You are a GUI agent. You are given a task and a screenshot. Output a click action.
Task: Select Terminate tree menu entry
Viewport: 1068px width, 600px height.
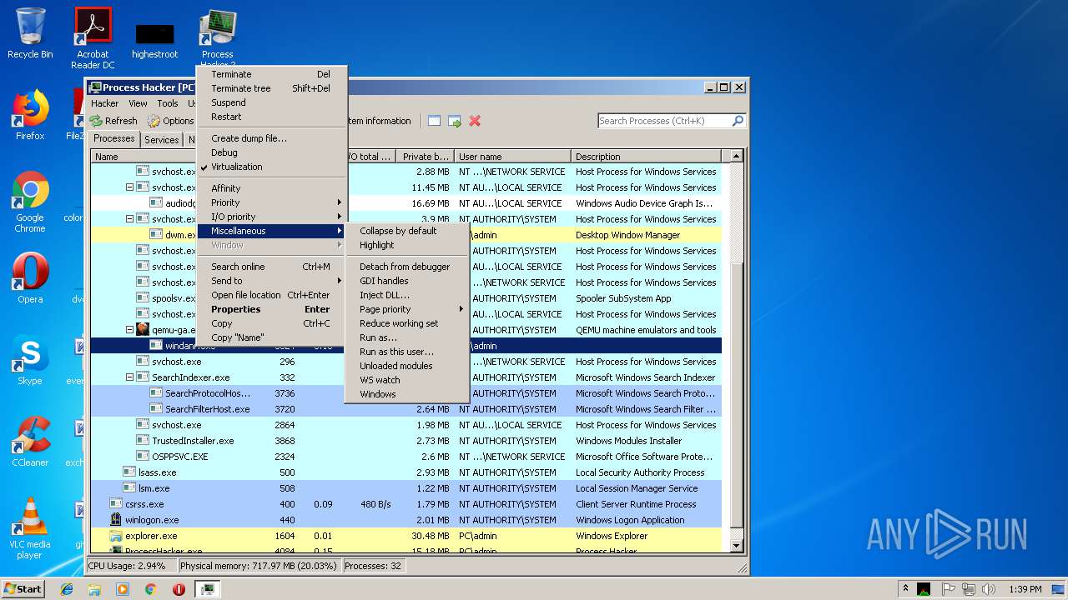(271, 88)
